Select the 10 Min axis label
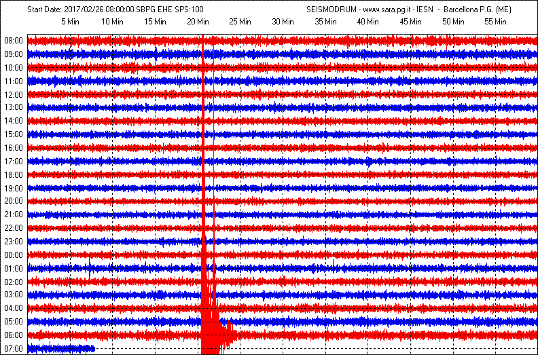This screenshot has height=355, width=538. [112, 22]
